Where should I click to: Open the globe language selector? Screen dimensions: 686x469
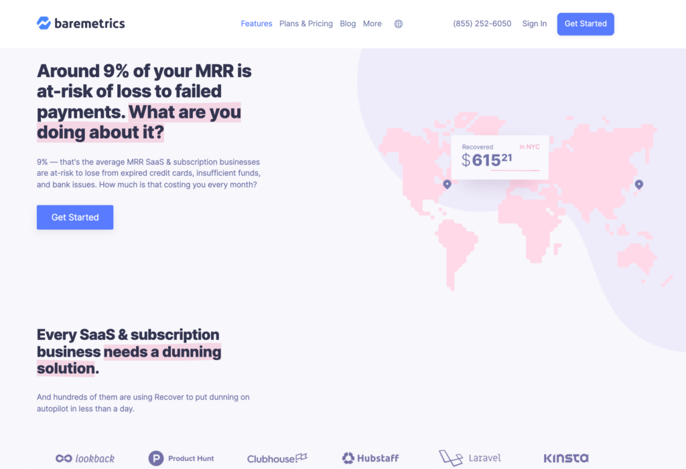pyautogui.click(x=399, y=24)
